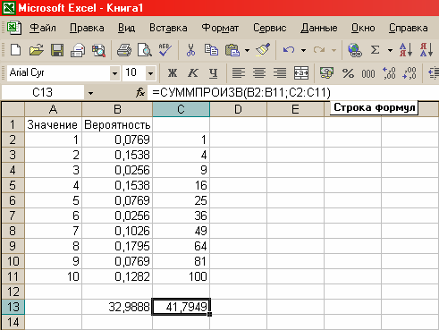Toggle underline Ч formatting
Viewport: 439px width, 330px height.
[213, 72]
